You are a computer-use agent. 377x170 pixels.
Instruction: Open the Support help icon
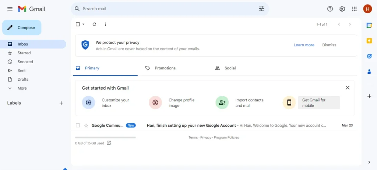(330, 9)
